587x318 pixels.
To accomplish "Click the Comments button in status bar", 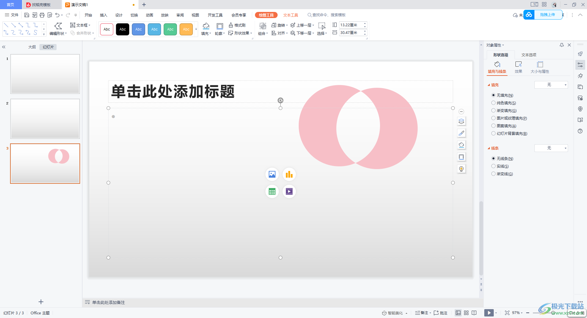I will pos(441,313).
